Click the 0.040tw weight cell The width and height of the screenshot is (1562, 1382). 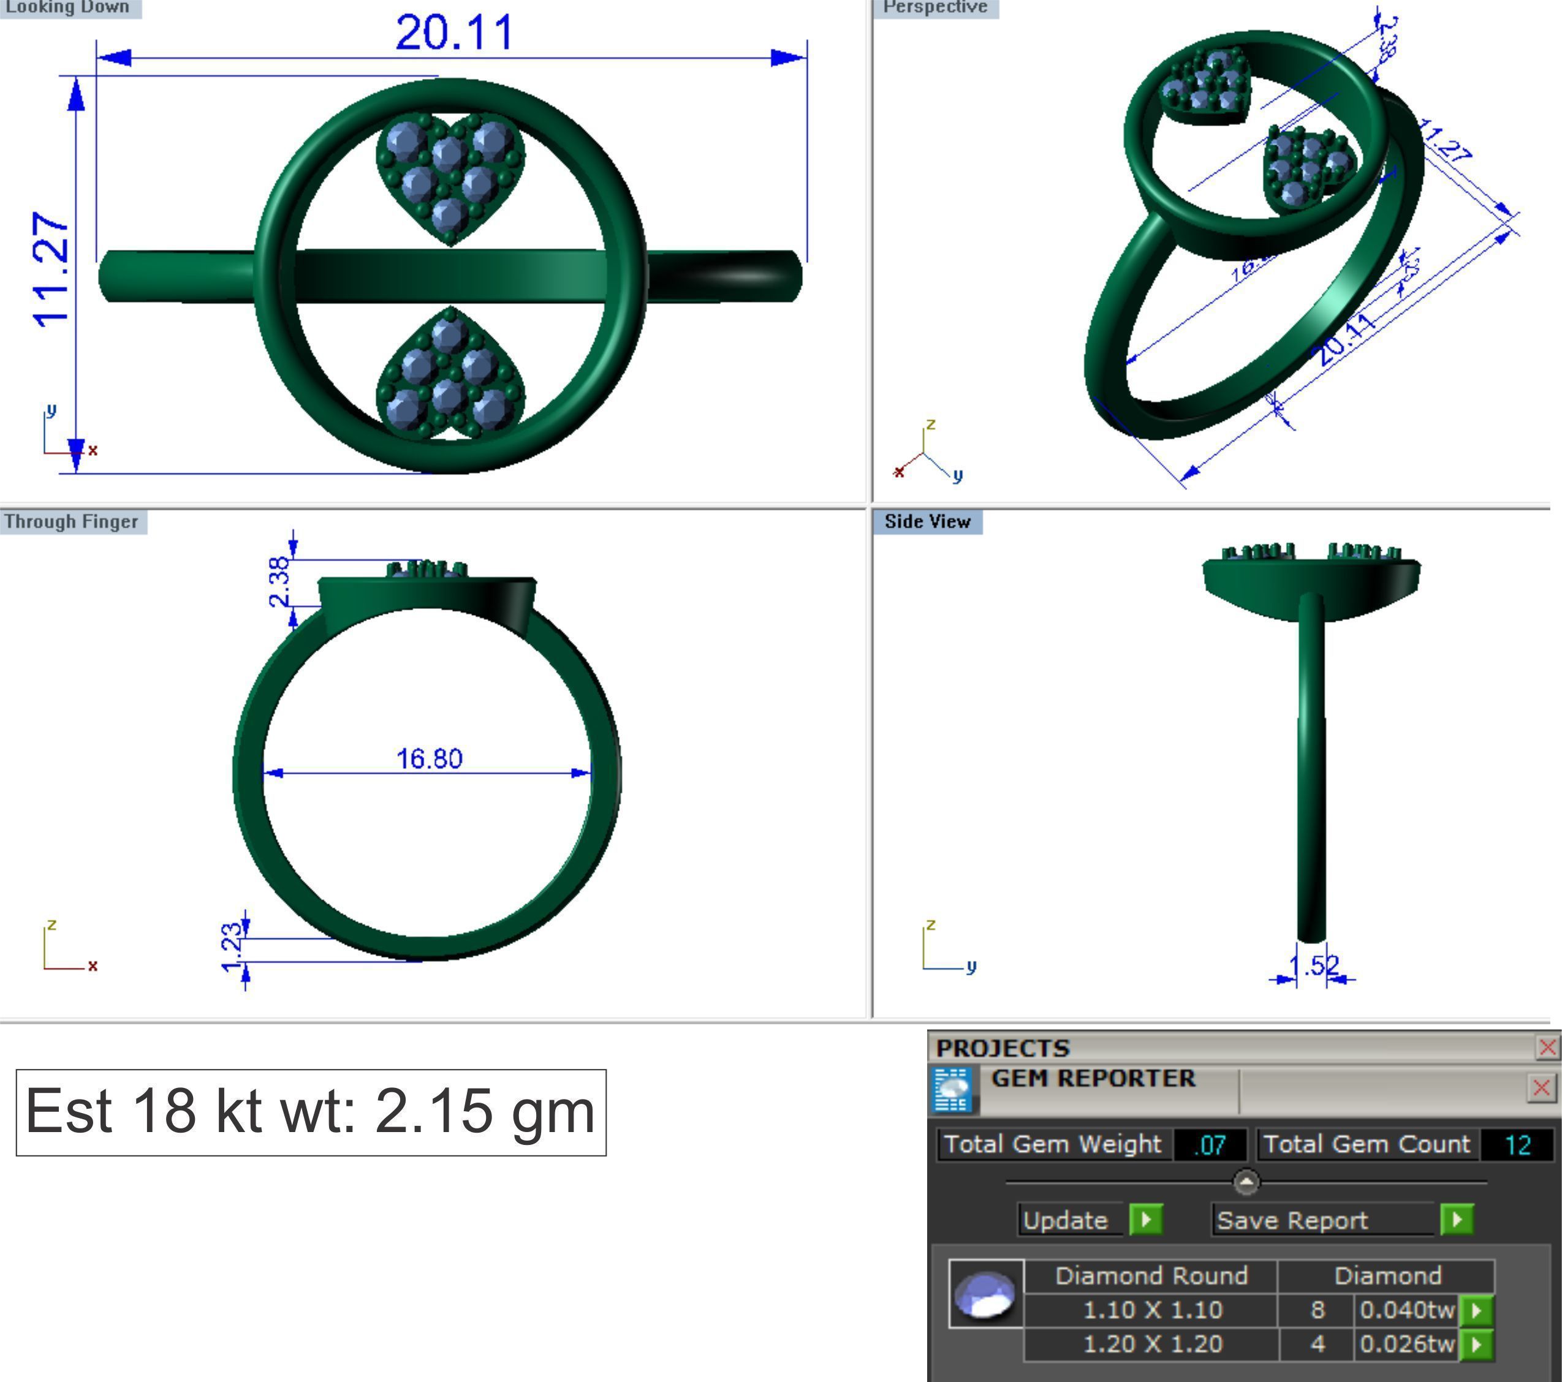click(x=1407, y=1310)
